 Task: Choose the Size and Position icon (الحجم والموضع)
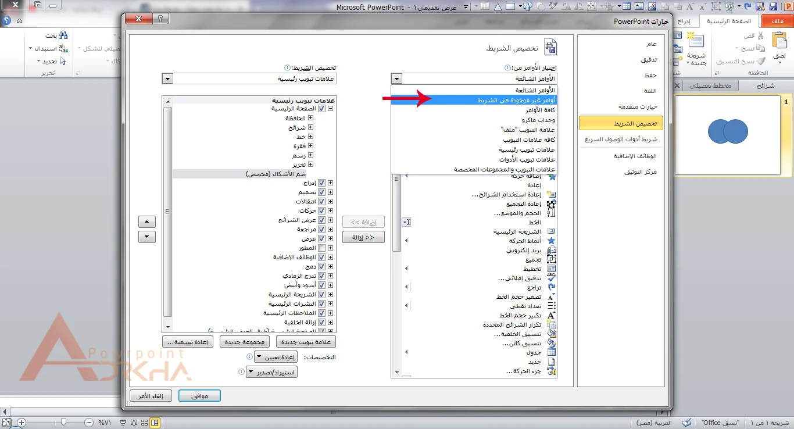click(551, 213)
